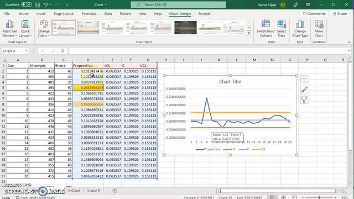Open the Cover file name dropdown
This screenshot has width=354, height=199.
101,5
